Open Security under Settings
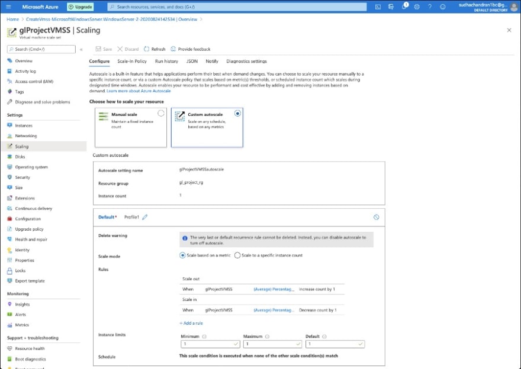 22,177
